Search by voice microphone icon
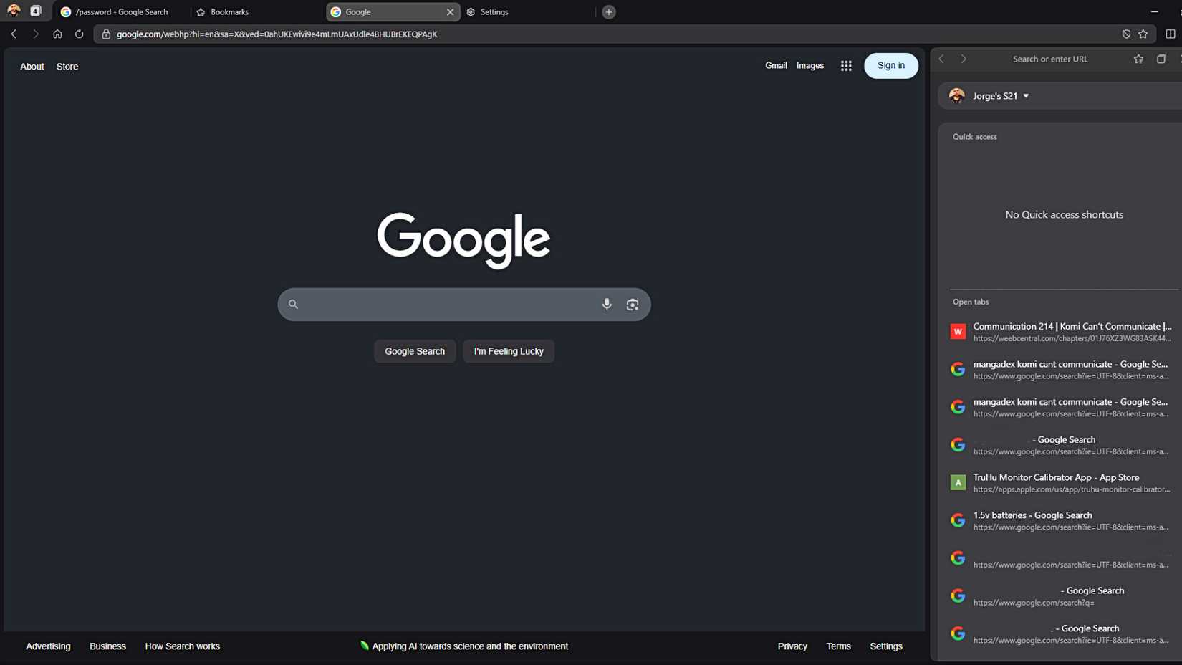 (x=607, y=304)
